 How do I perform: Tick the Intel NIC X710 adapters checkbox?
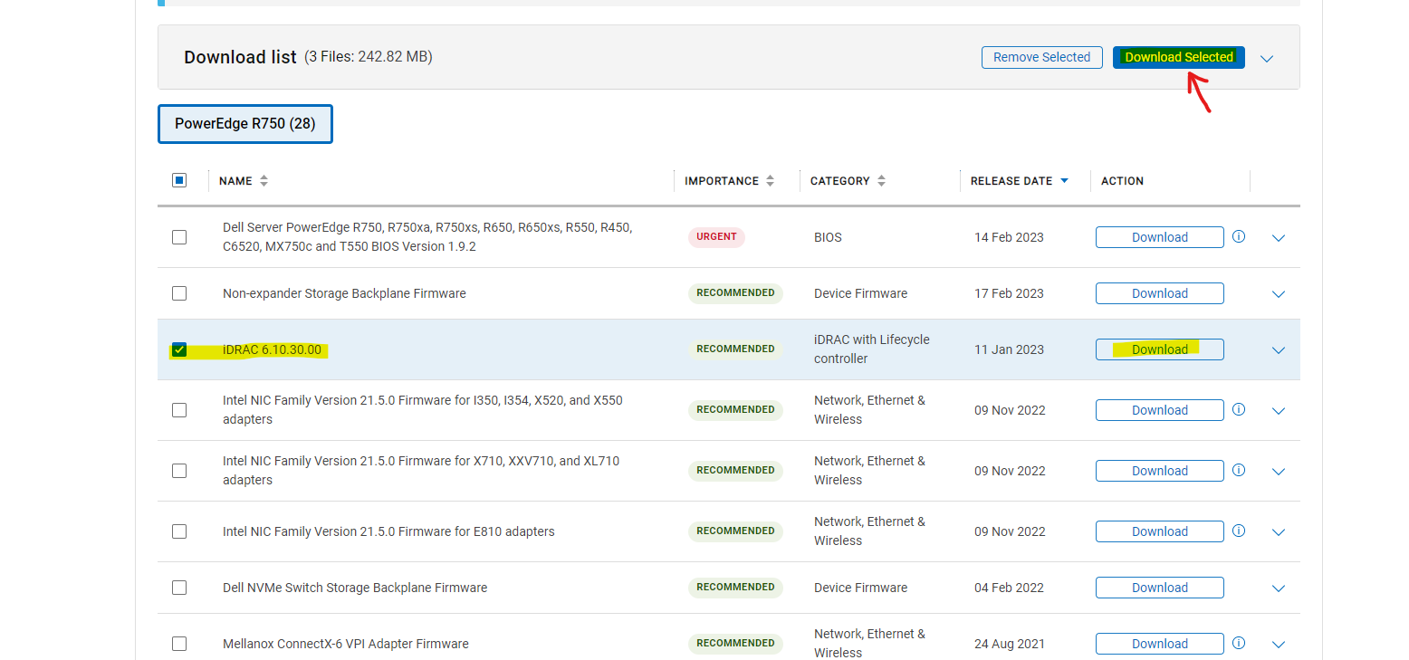pyautogui.click(x=179, y=471)
